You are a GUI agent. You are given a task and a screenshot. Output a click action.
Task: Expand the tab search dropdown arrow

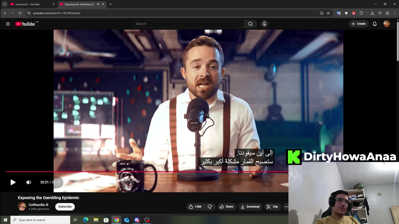tap(4, 4)
